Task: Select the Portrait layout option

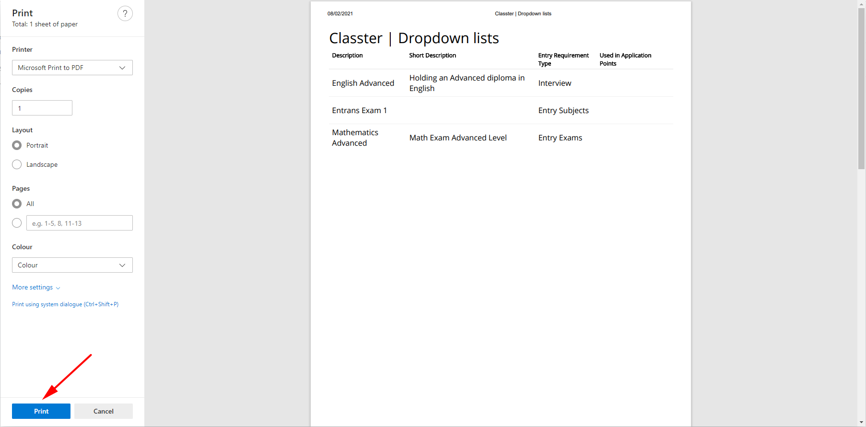Action: (17, 145)
